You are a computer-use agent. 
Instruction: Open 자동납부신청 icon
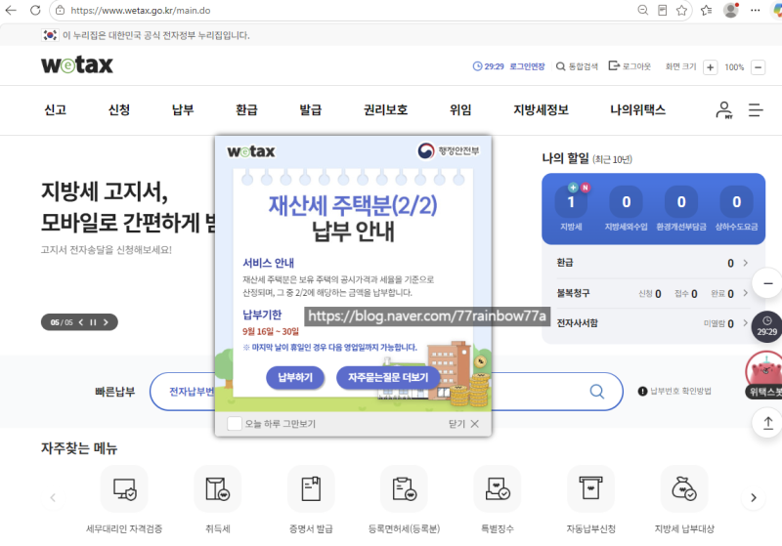[x=591, y=488]
